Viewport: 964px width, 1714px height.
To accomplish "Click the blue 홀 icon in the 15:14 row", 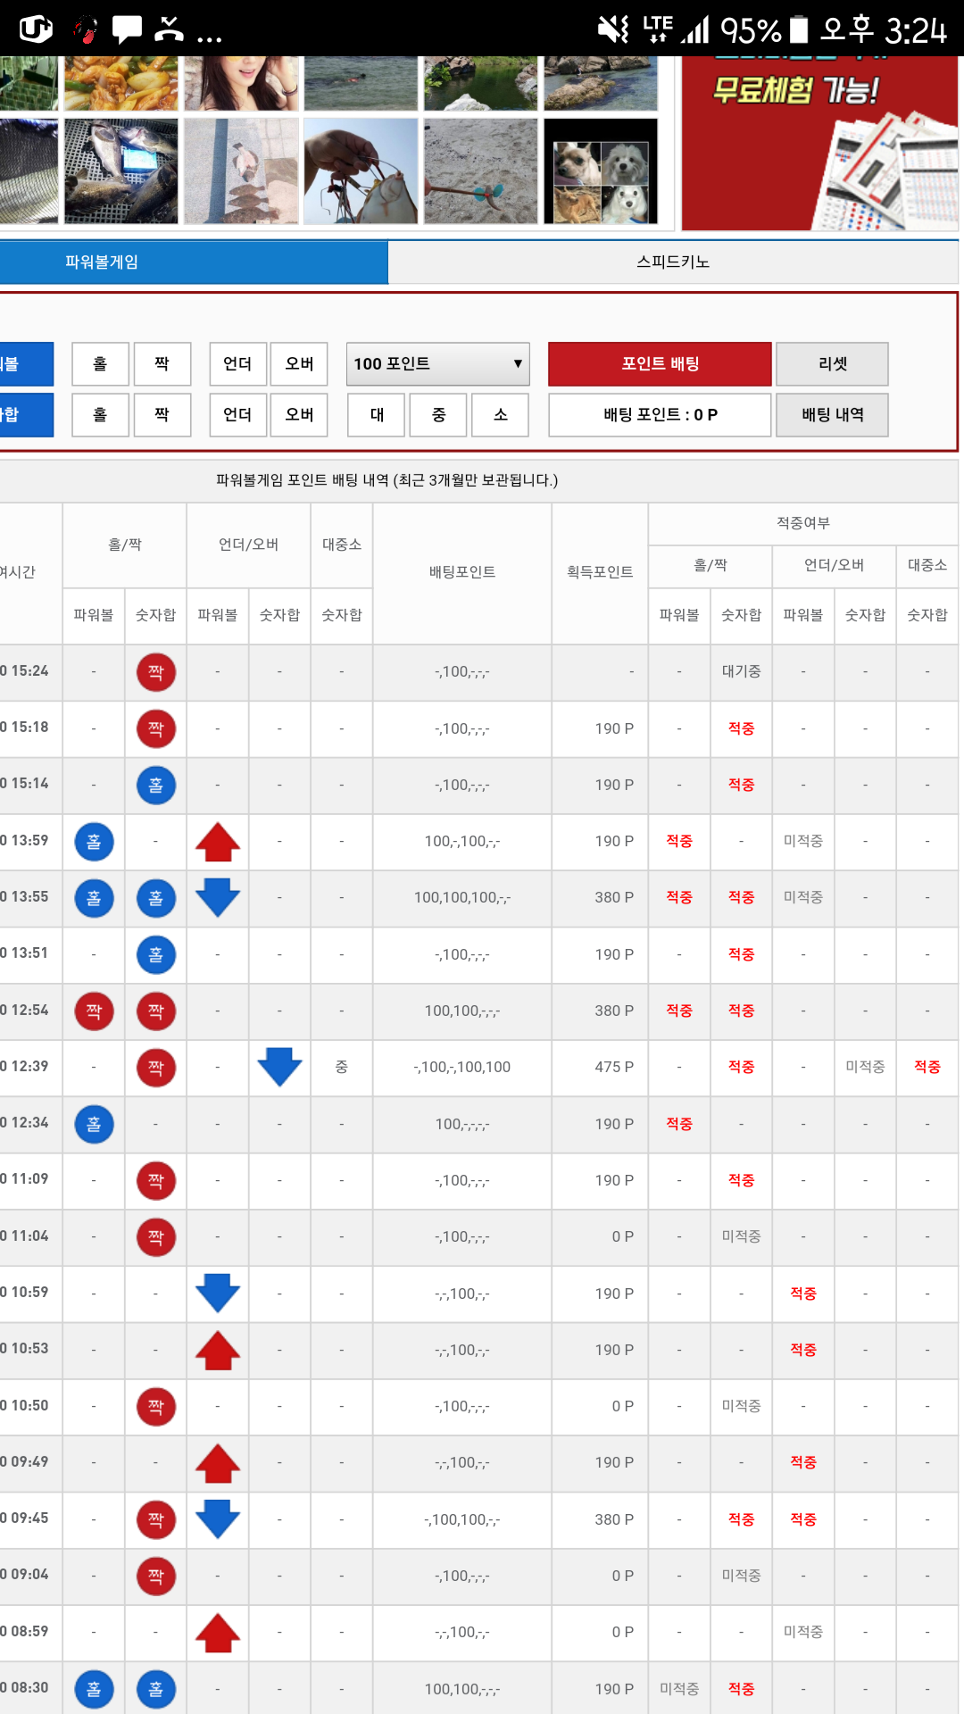I will point(156,786).
